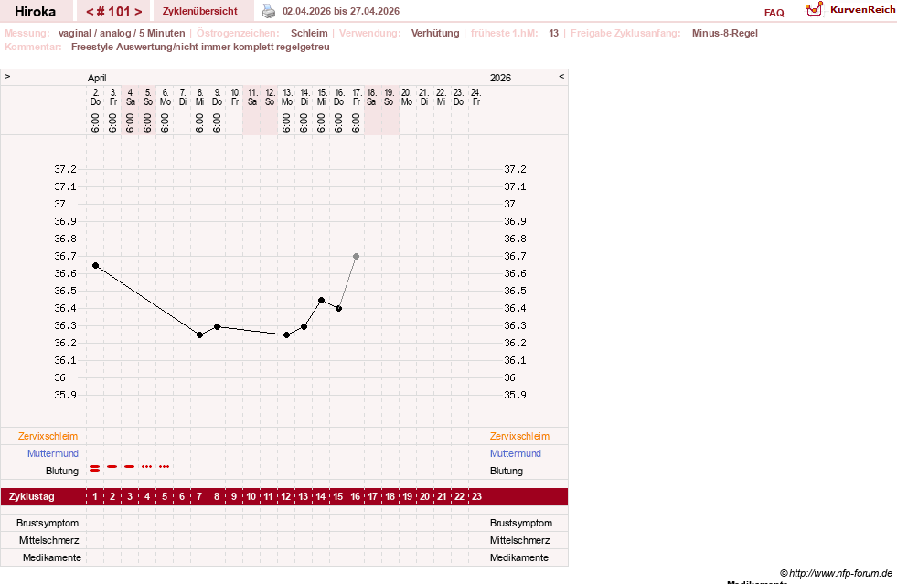Image resolution: width=897 pixels, height=584 pixels.
Task: Click the left Muttermund row label
Action: tap(53, 453)
